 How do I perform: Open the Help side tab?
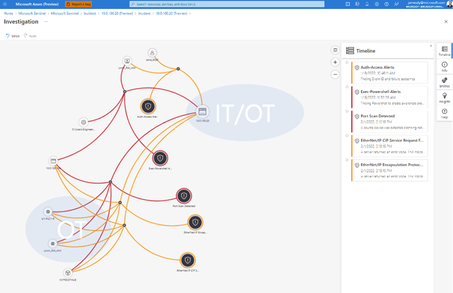point(444,113)
